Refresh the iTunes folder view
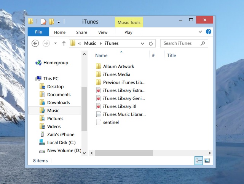The width and height of the screenshot is (244, 184). point(151,43)
